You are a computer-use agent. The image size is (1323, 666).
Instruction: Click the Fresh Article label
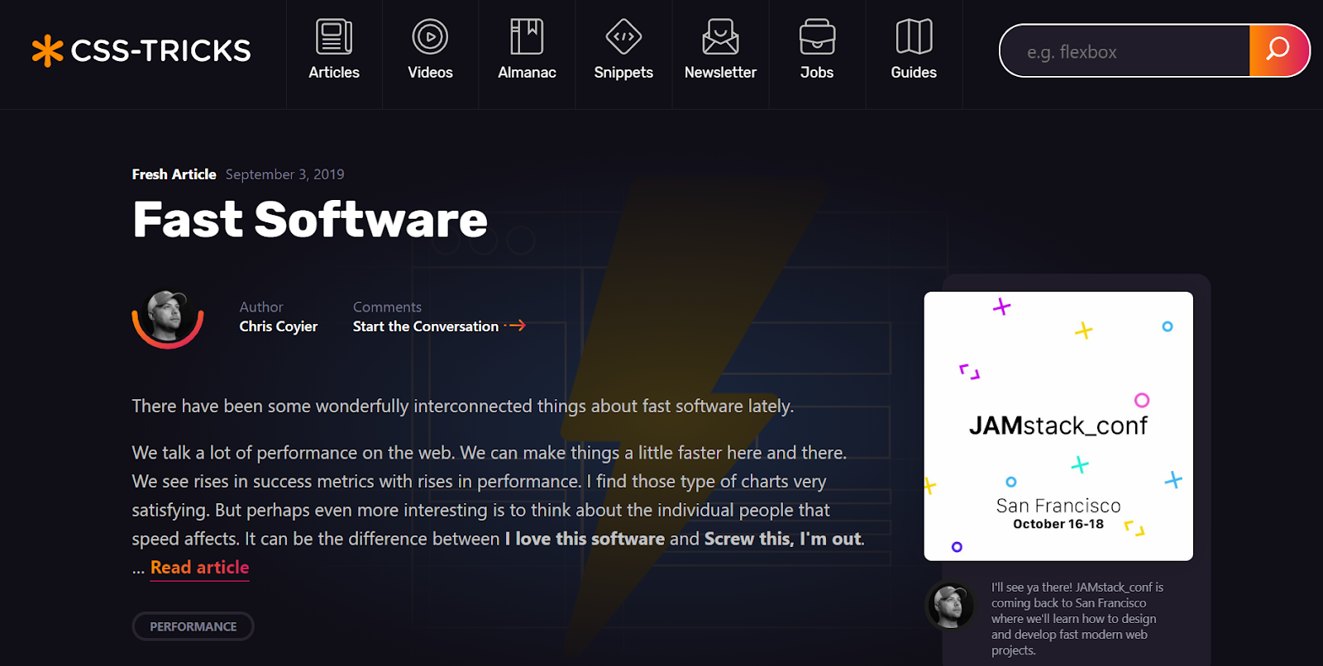pos(174,174)
